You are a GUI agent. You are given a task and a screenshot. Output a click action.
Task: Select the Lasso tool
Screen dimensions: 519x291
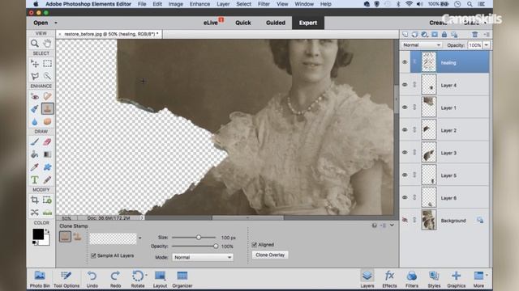pos(34,76)
